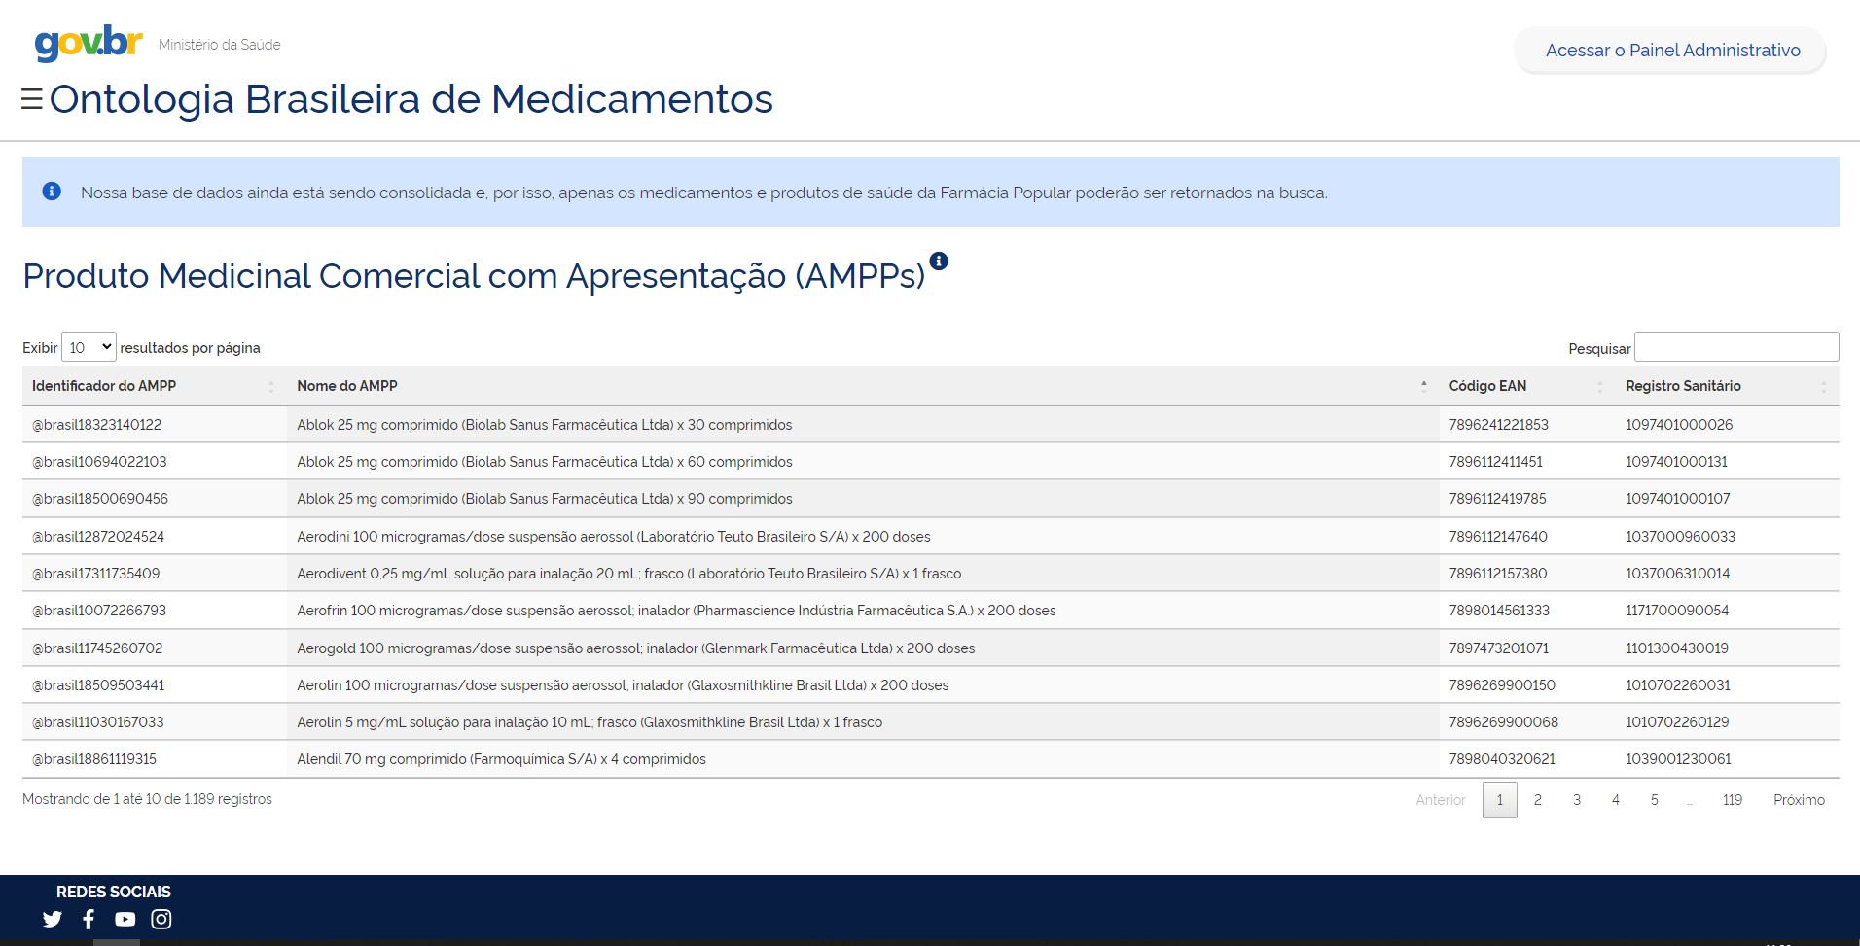Open Facebook from the footer social icons
The image size is (1860, 946).
(88, 919)
